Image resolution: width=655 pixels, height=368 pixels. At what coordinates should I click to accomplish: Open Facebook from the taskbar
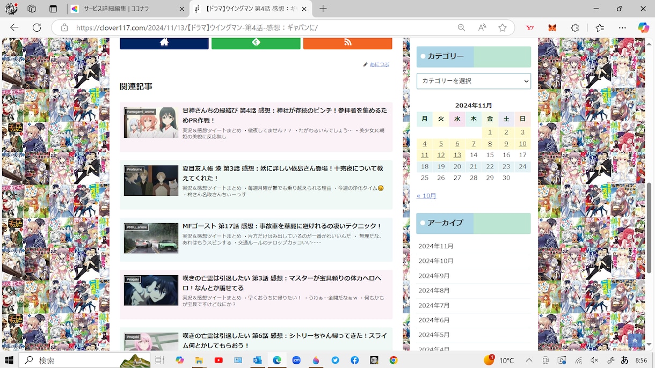click(355, 360)
